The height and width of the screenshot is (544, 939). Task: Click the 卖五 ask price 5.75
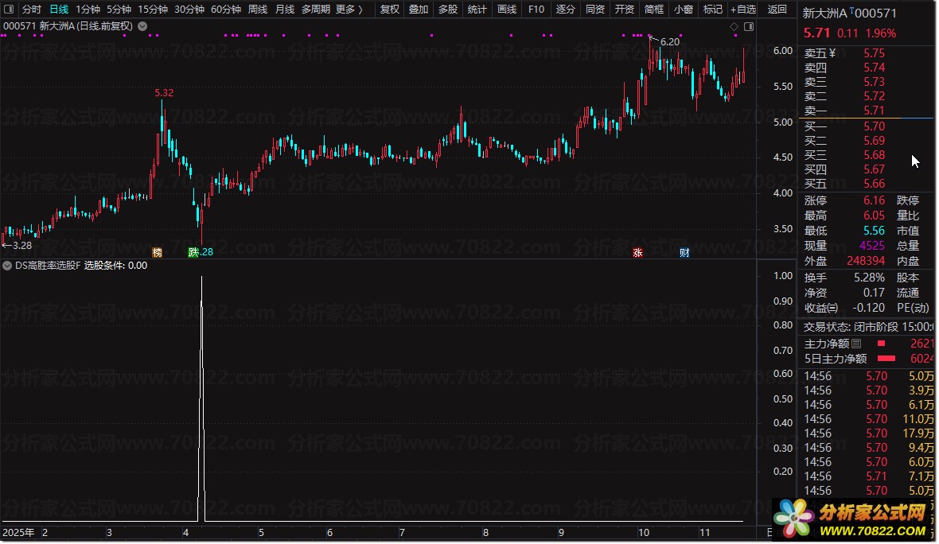point(874,53)
